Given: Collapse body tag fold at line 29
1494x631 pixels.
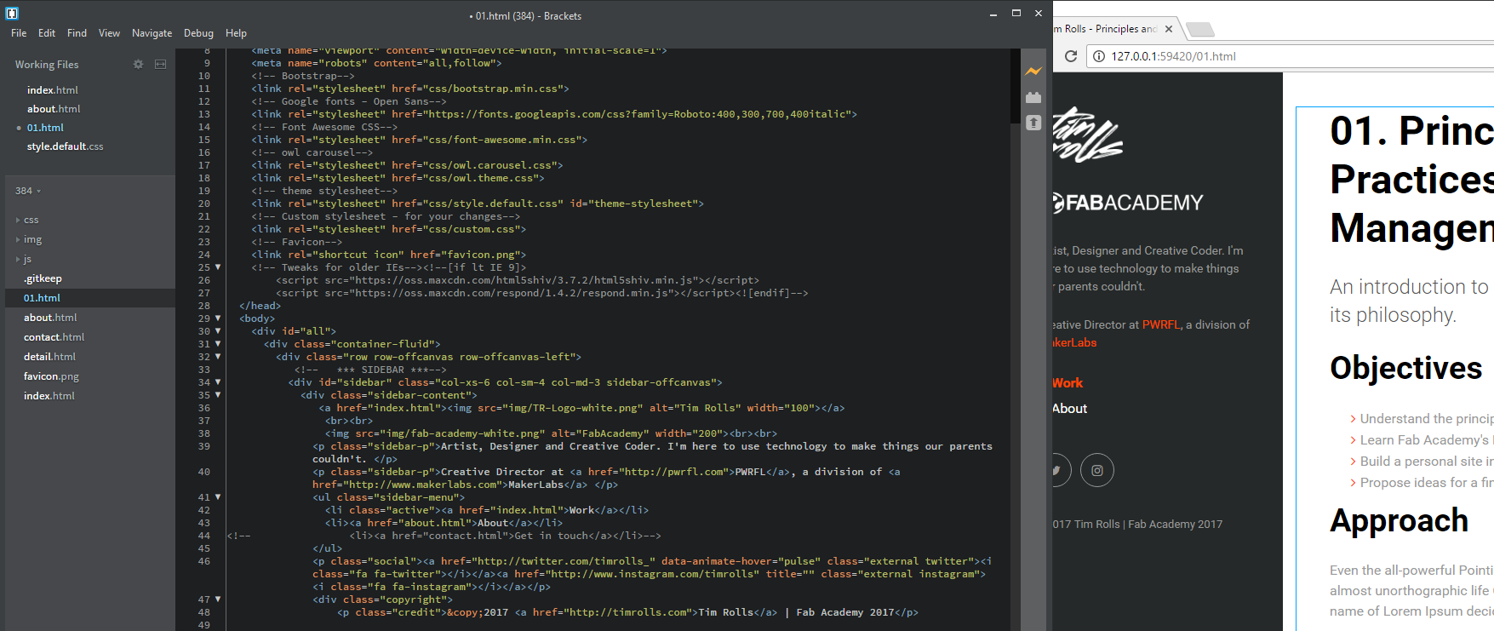Looking at the screenshot, I should [x=218, y=318].
